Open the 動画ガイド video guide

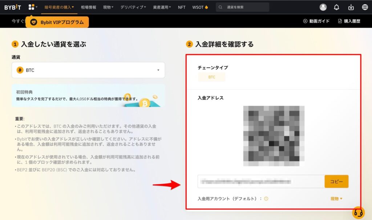coord(316,21)
